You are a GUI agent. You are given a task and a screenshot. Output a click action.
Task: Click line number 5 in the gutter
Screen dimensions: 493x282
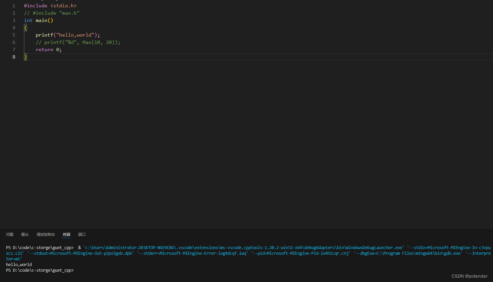pyautogui.click(x=14, y=35)
